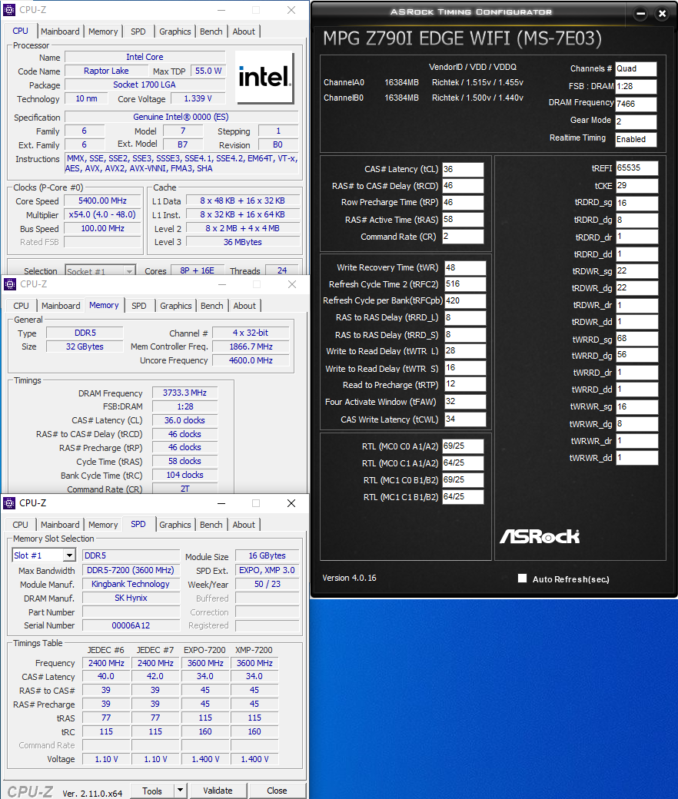Click CPU-Z app icon in top window titlebar

[10, 10]
